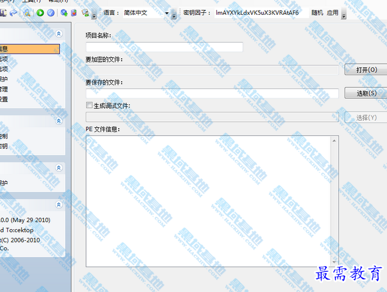Click the PE info scrollbar up arrow

click(x=334, y=141)
